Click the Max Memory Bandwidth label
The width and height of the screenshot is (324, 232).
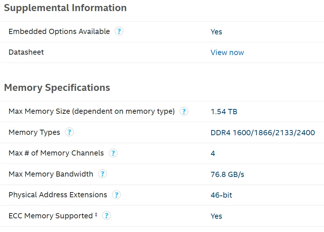coord(51,174)
